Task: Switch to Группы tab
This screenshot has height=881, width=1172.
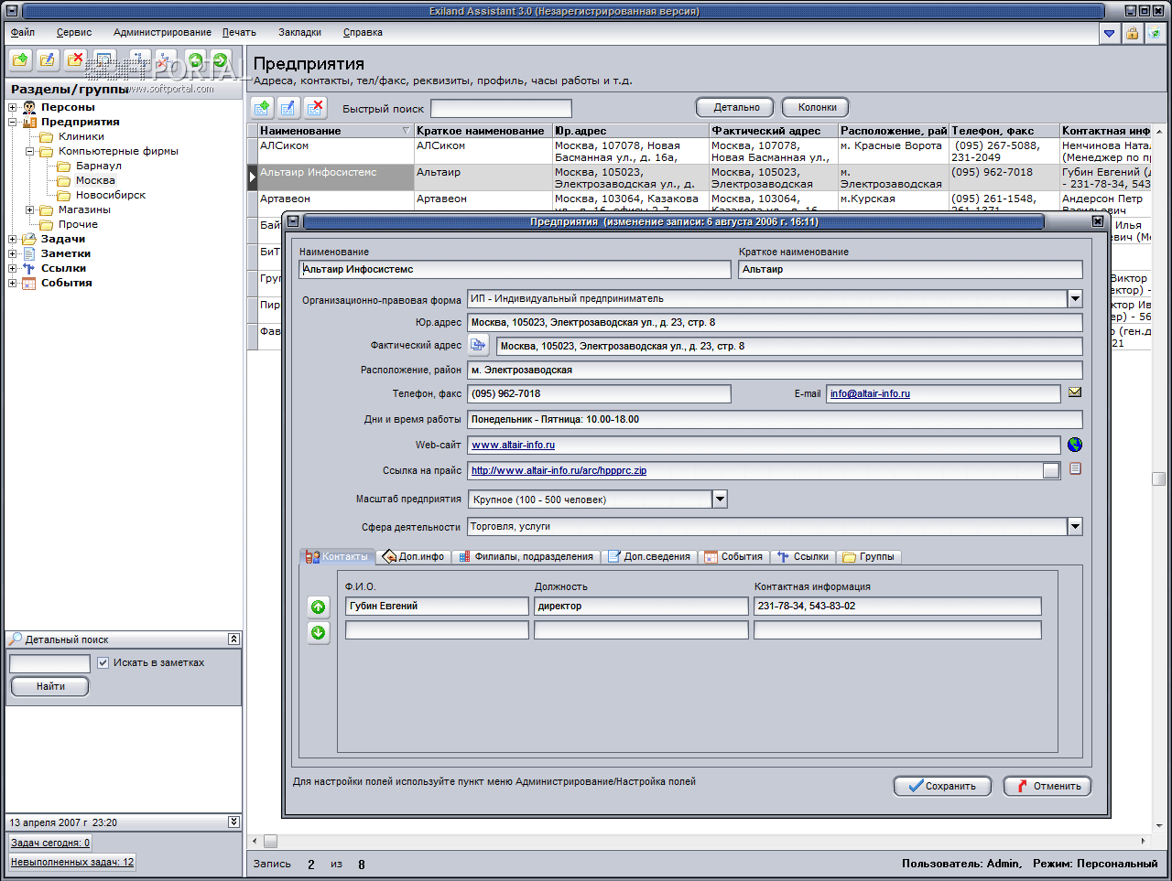Action: (869, 556)
